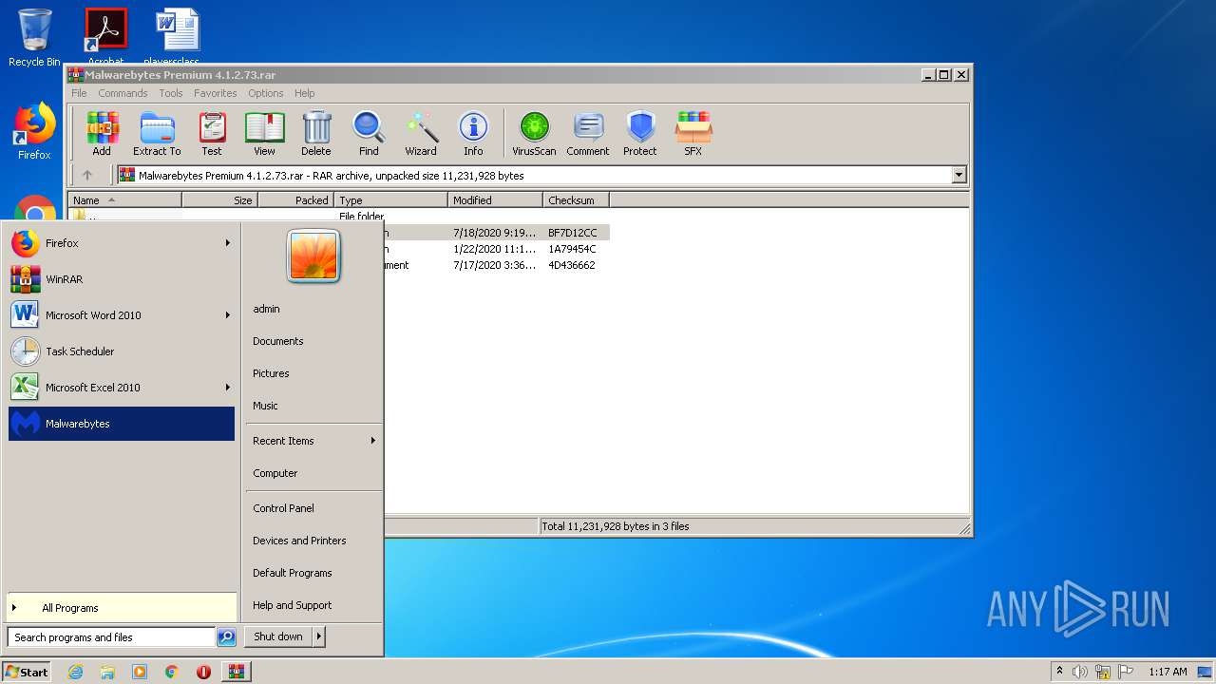The width and height of the screenshot is (1216, 684).
Task: Click the Add toolbar icon in WinRAR
Action: tap(102, 133)
